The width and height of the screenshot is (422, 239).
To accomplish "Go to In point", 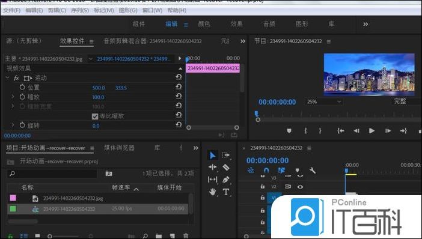I will pos(341,131).
